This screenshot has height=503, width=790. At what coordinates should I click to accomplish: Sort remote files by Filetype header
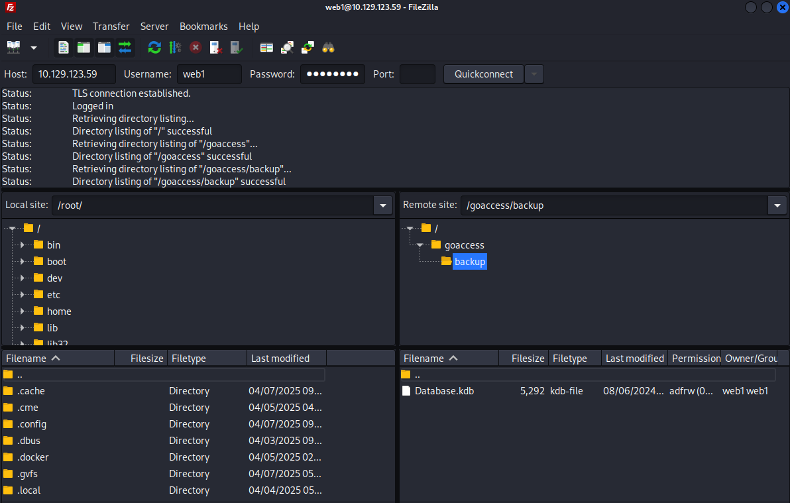point(575,359)
